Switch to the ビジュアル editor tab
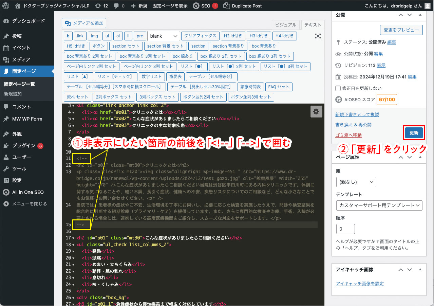434x306 pixels. click(286, 25)
